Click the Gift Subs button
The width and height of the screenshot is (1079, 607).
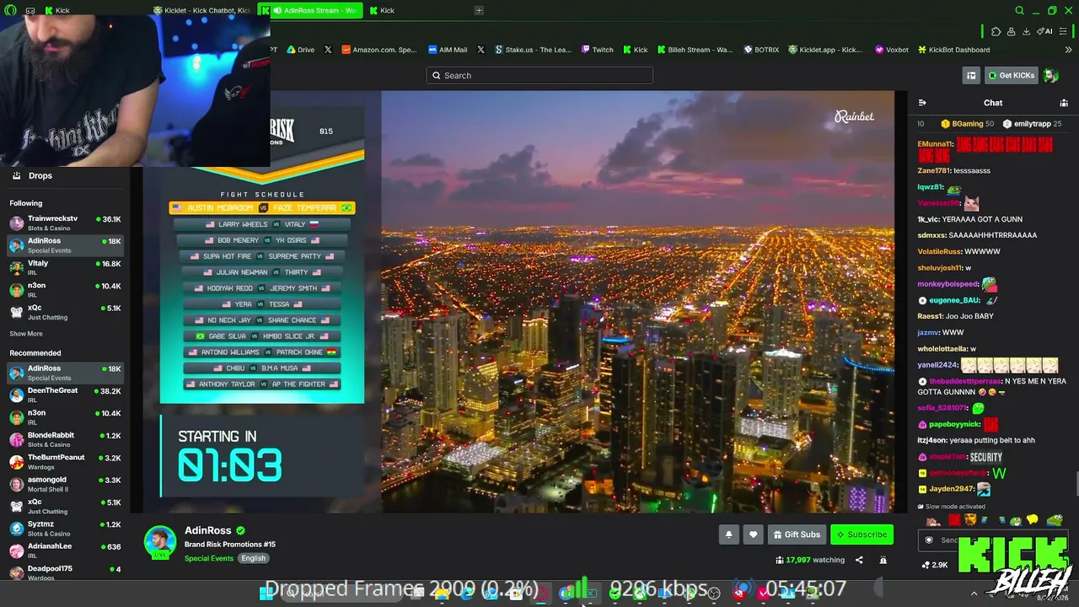coord(796,534)
